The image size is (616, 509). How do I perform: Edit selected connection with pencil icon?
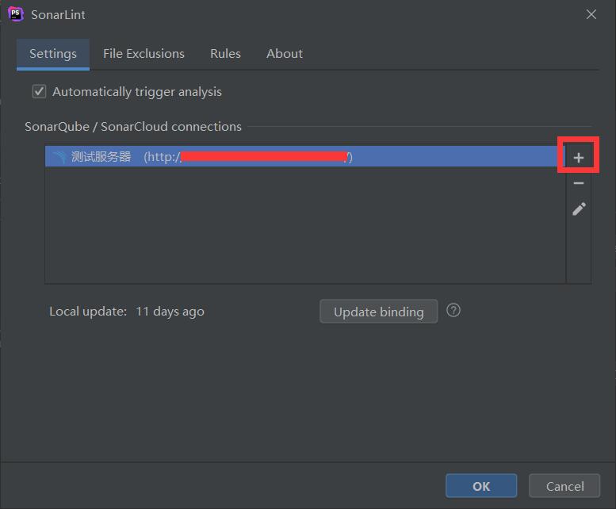tap(579, 209)
